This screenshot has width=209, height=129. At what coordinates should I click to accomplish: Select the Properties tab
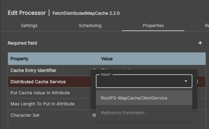(153, 25)
